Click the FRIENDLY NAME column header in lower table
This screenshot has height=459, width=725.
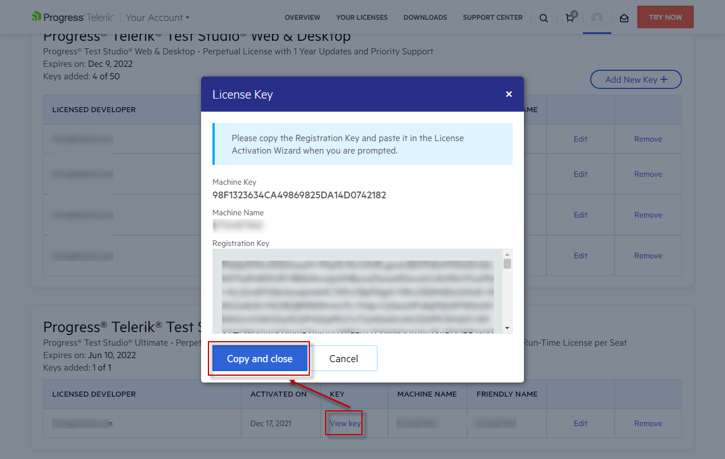pyautogui.click(x=507, y=394)
